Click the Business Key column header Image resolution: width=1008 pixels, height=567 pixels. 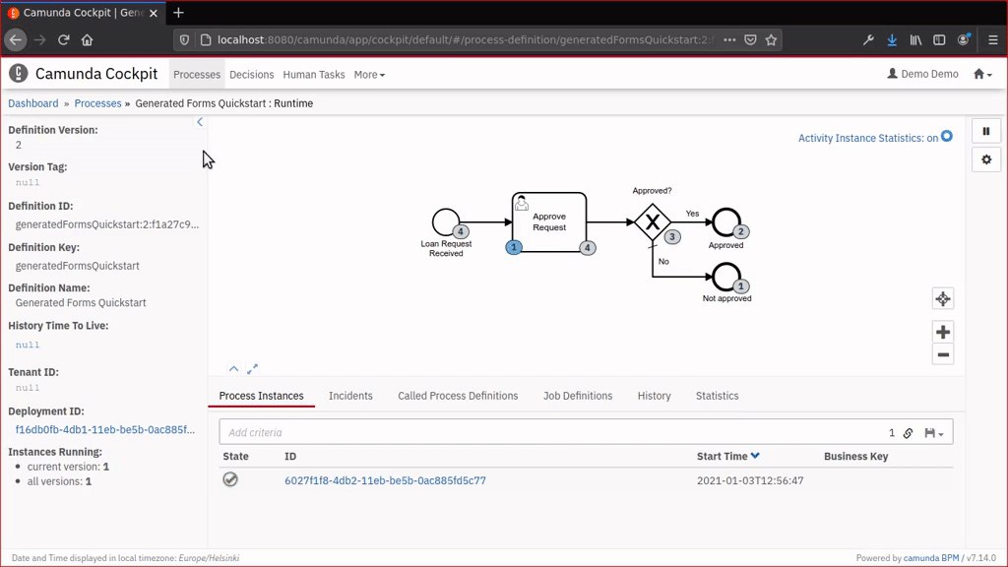coord(855,457)
